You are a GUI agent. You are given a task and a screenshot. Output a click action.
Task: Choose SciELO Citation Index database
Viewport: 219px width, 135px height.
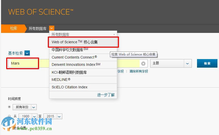point(83,87)
